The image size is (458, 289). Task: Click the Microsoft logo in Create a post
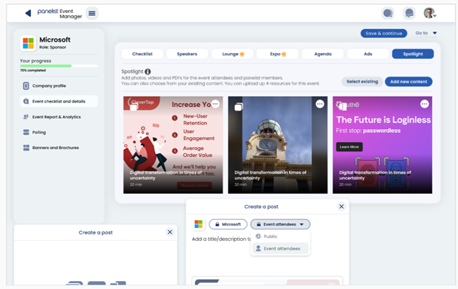coord(198,224)
